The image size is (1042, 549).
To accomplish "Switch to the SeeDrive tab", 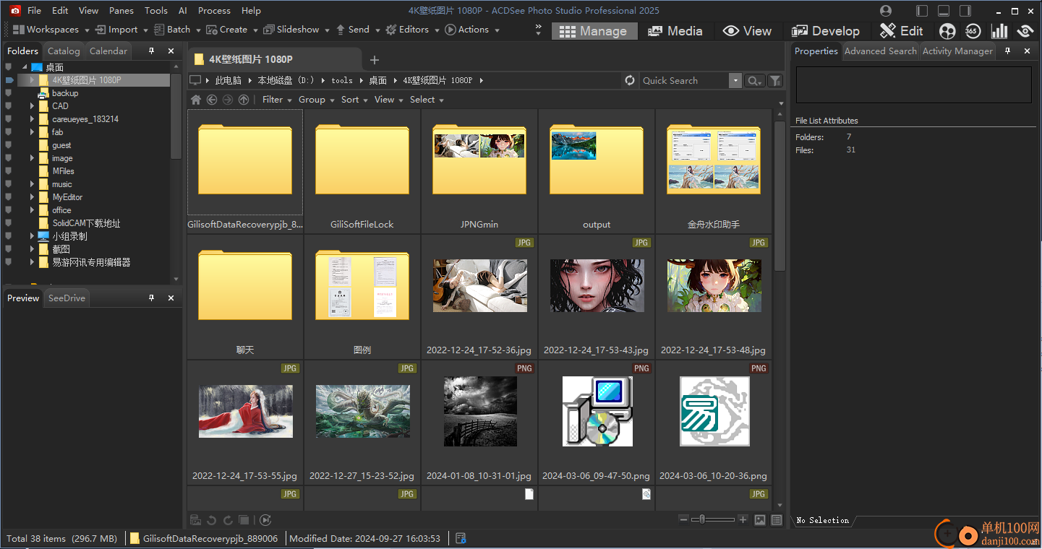I will (67, 298).
